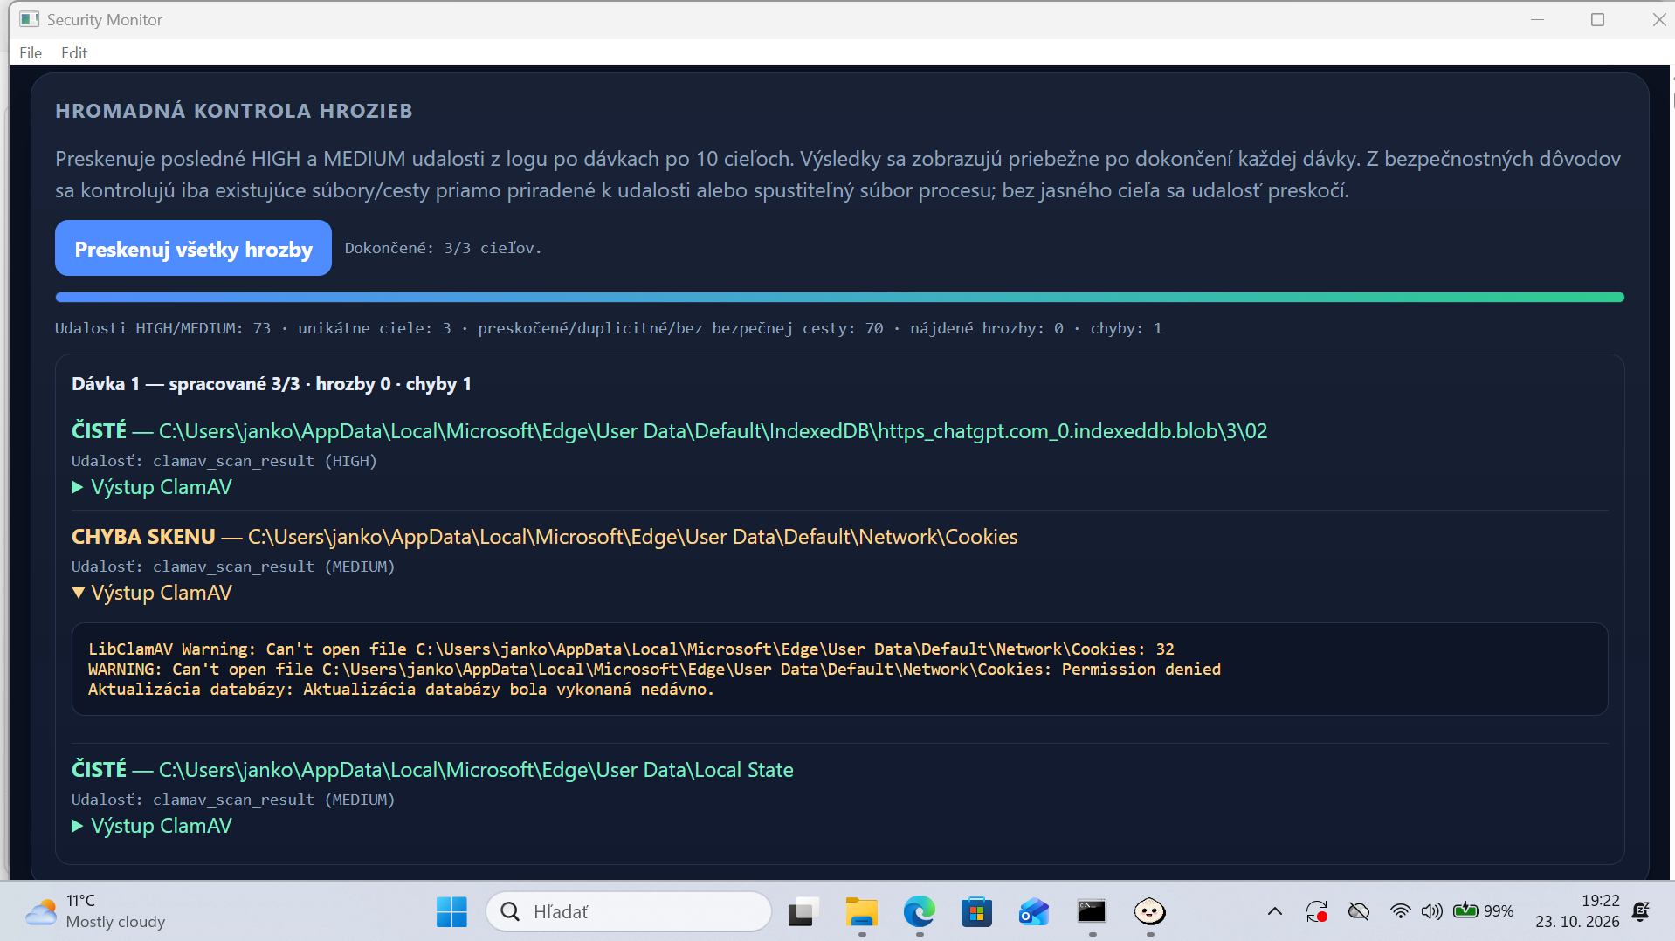Click the sync tray icon with red dot
Screen dimensions: 1675x941
[x=1317, y=912]
